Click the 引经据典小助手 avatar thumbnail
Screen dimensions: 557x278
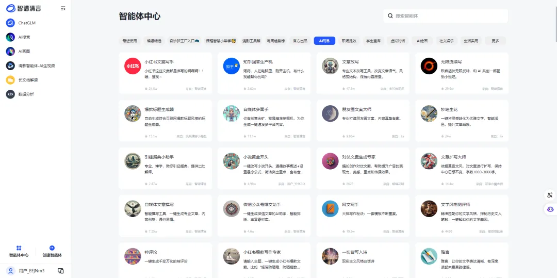[133, 161]
